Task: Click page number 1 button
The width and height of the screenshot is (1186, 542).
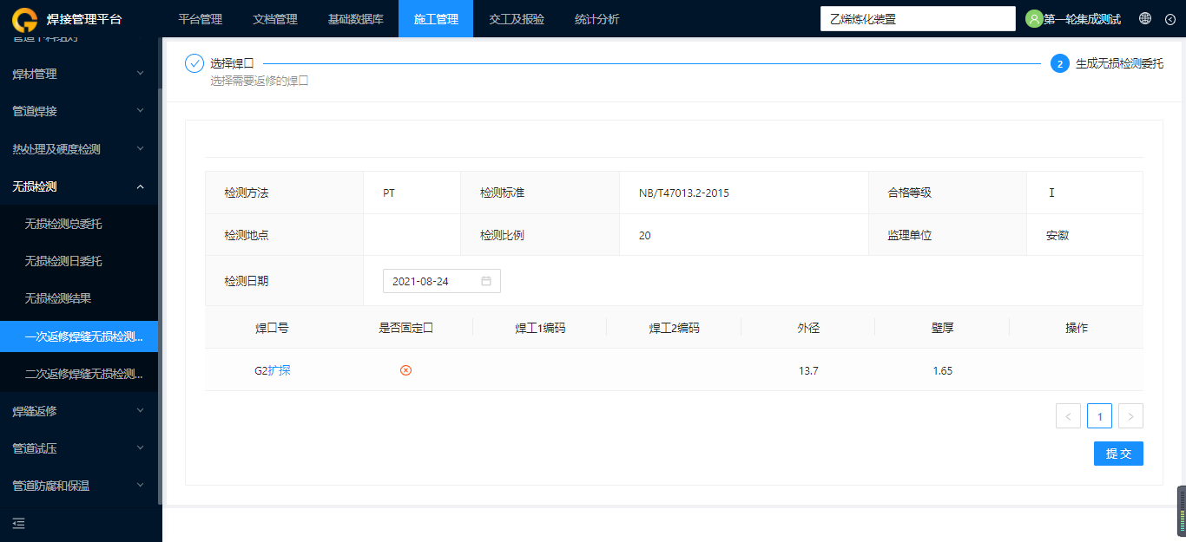Action: [1099, 416]
